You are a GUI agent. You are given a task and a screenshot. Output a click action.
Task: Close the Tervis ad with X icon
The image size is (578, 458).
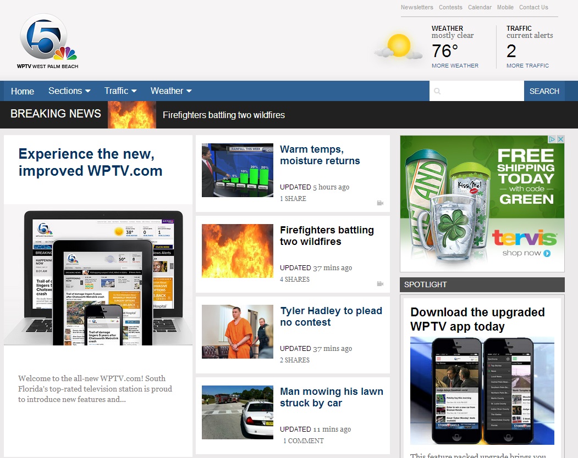click(560, 139)
